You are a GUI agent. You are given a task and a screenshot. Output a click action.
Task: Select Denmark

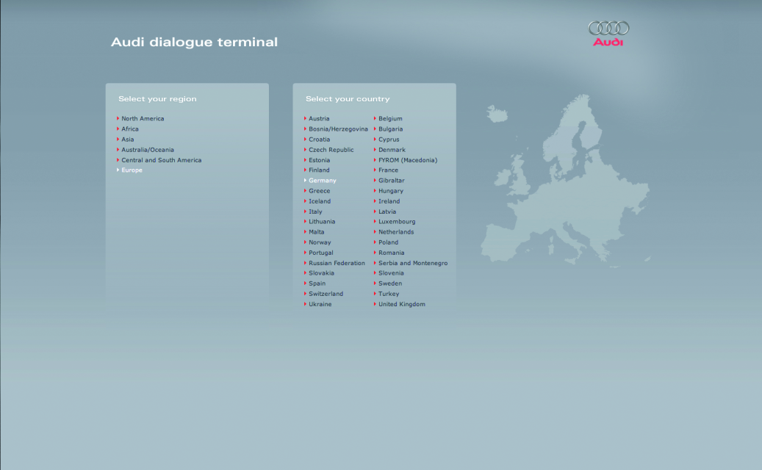point(392,150)
